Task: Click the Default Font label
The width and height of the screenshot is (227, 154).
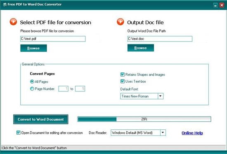Action: point(129,89)
